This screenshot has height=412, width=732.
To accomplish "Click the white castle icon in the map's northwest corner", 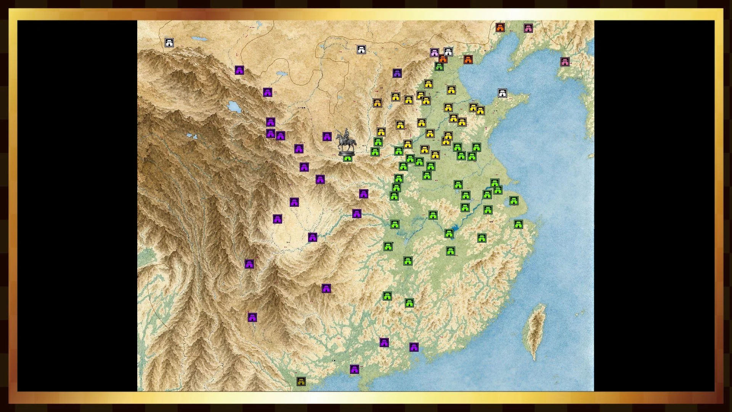I will coord(169,43).
